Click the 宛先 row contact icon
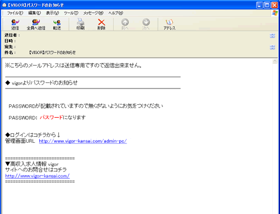This screenshot has width=280, height=214. pyautogui.click(x=273, y=48)
